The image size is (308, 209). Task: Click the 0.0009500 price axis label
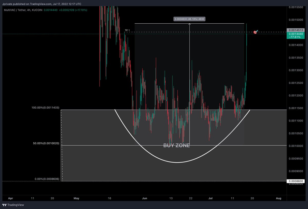(x=296, y=158)
